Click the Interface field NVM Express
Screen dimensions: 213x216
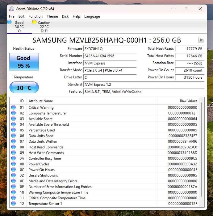tap(110, 63)
